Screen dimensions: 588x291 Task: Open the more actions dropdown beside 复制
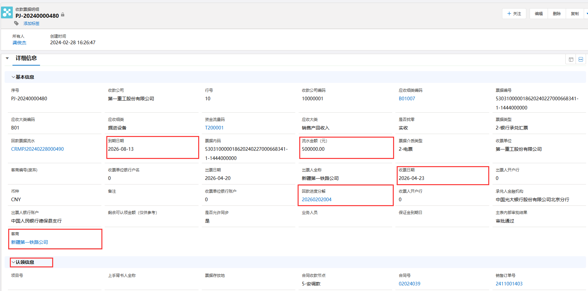point(586,14)
